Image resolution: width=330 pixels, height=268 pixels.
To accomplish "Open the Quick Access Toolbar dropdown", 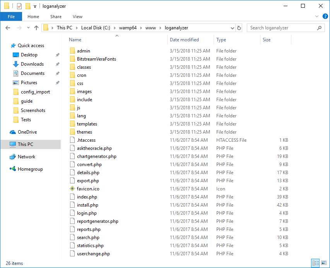I will pyautogui.click(x=35, y=7).
